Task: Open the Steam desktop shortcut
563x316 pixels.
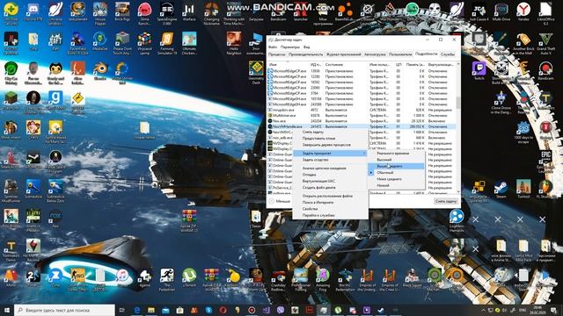Action: [501, 189]
